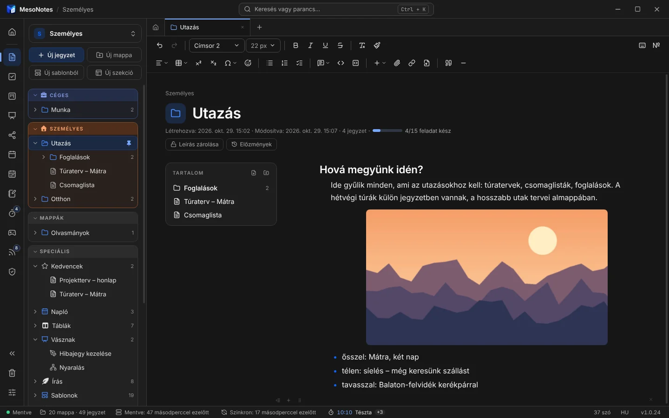Open Előzmények history button

pos(251,144)
